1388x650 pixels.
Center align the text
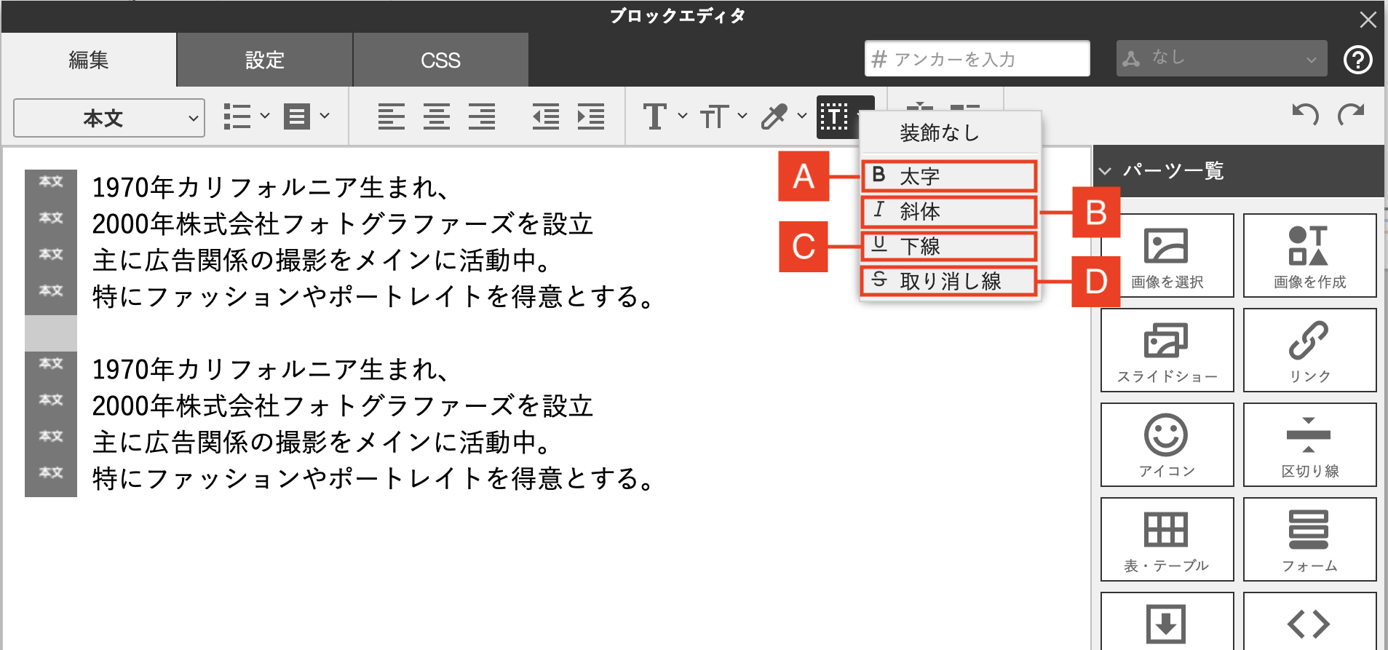coord(437,116)
